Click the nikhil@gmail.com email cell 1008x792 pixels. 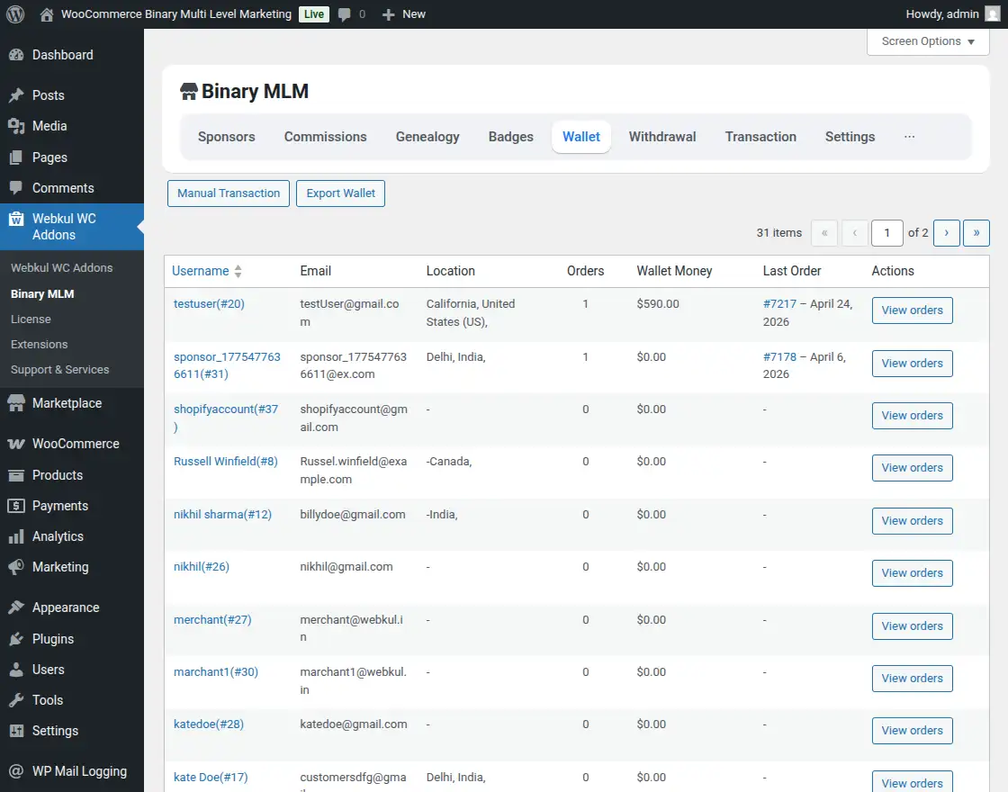(x=346, y=567)
